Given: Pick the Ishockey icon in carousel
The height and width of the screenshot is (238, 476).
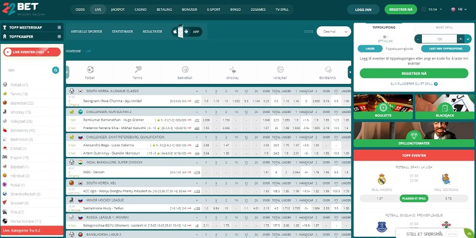Looking at the screenshot, I should click(233, 70).
